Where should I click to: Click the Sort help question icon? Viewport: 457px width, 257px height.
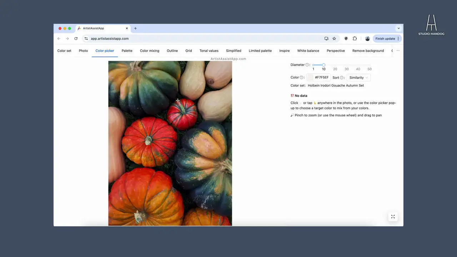pos(342,77)
